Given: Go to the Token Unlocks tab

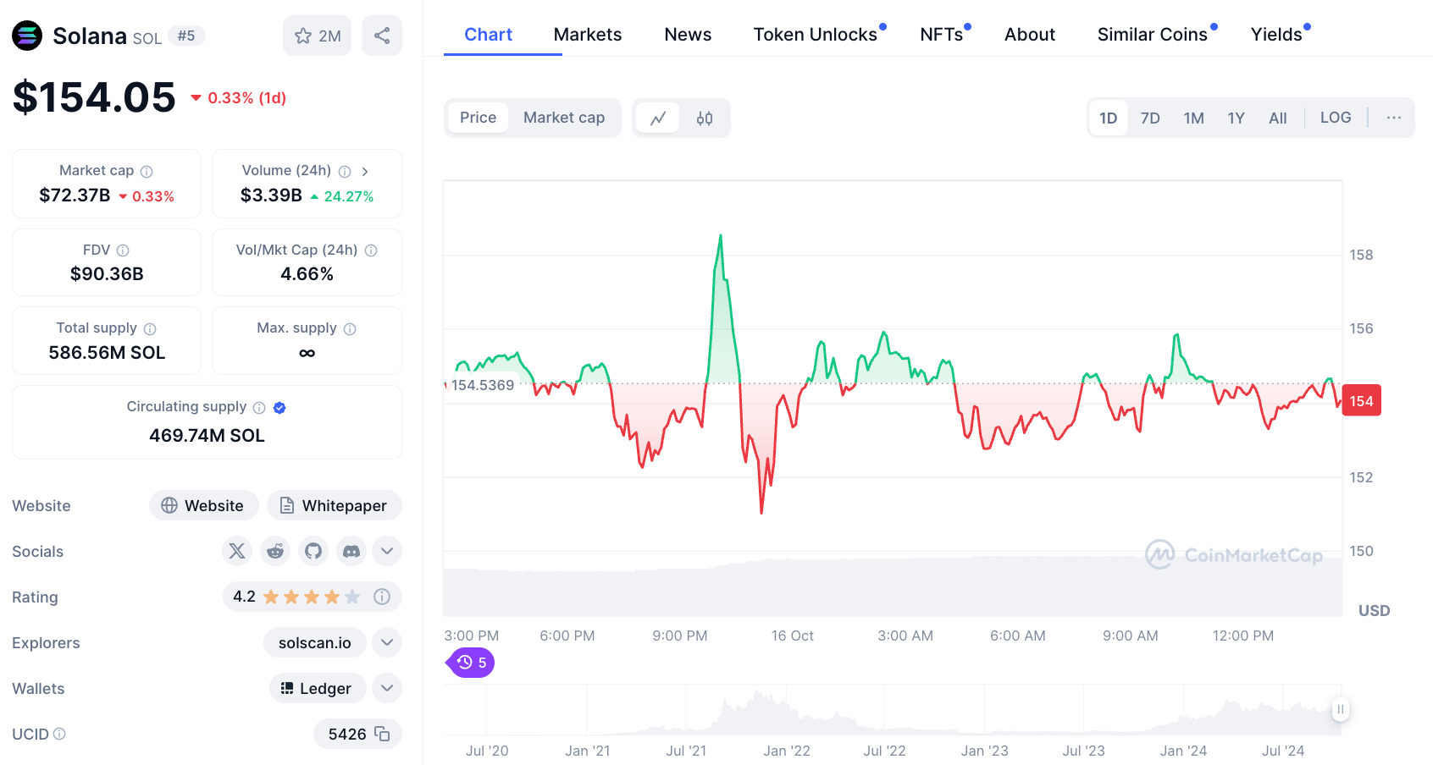Looking at the screenshot, I should click(815, 35).
